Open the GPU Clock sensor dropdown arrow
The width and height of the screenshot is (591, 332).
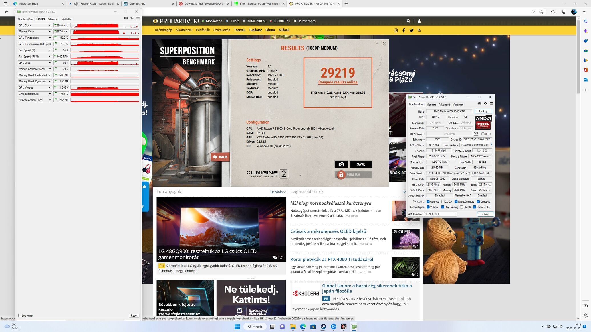[x=50, y=25]
